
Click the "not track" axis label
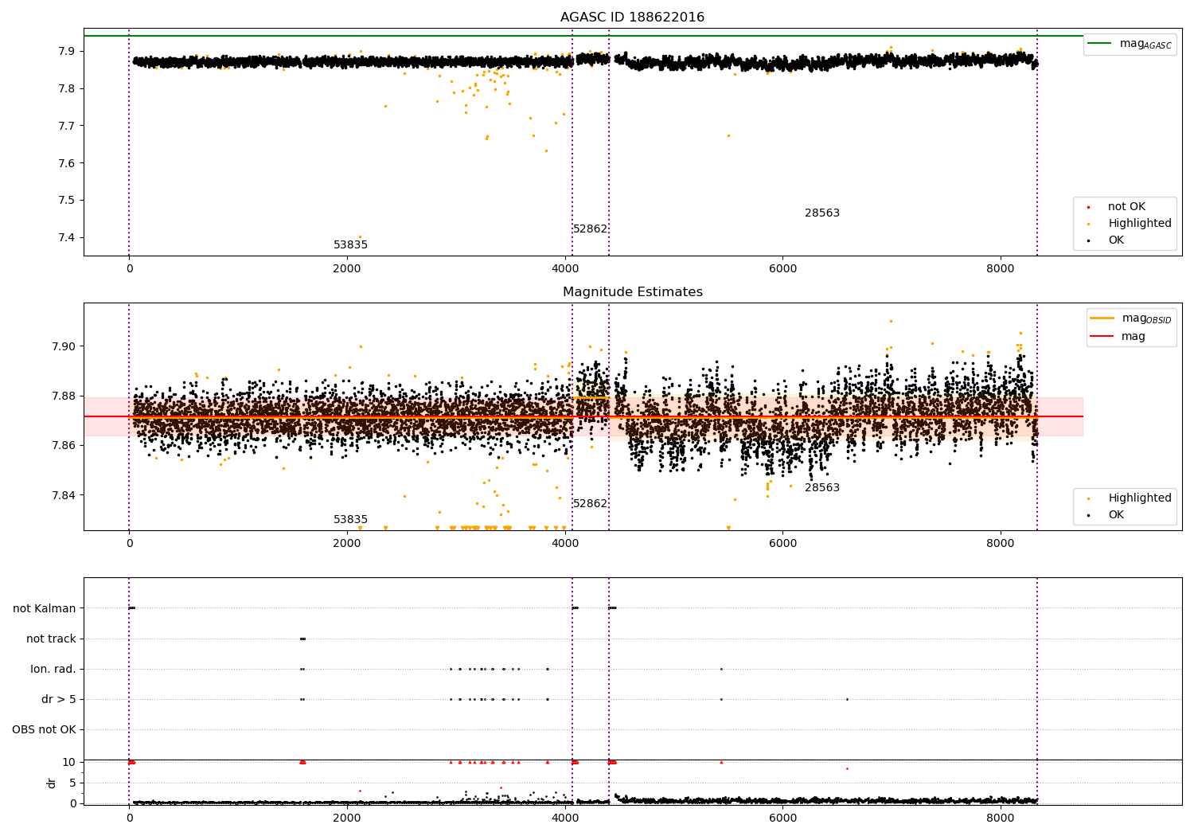[51, 639]
